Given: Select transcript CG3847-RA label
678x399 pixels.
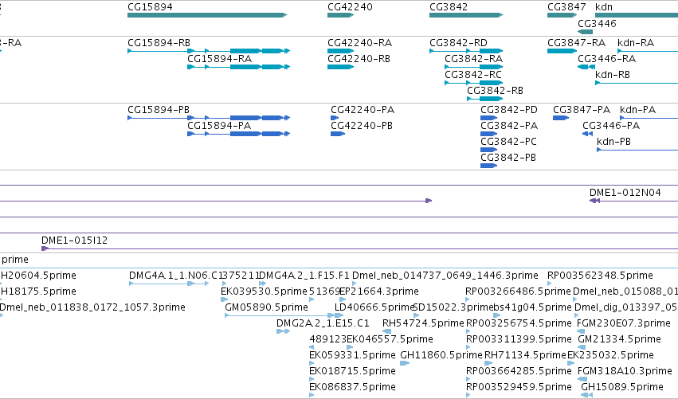Looking at the screenshot, I should point(576,43).
